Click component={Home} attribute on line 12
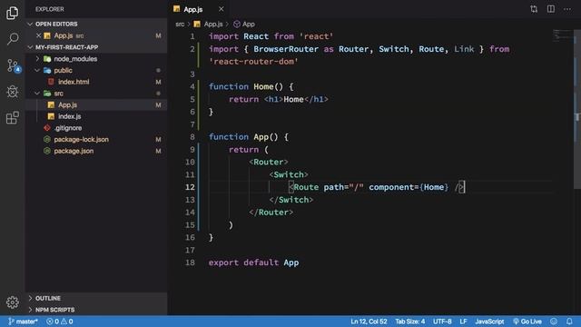Viewport: 581px width, 327px height. point(409,187)
